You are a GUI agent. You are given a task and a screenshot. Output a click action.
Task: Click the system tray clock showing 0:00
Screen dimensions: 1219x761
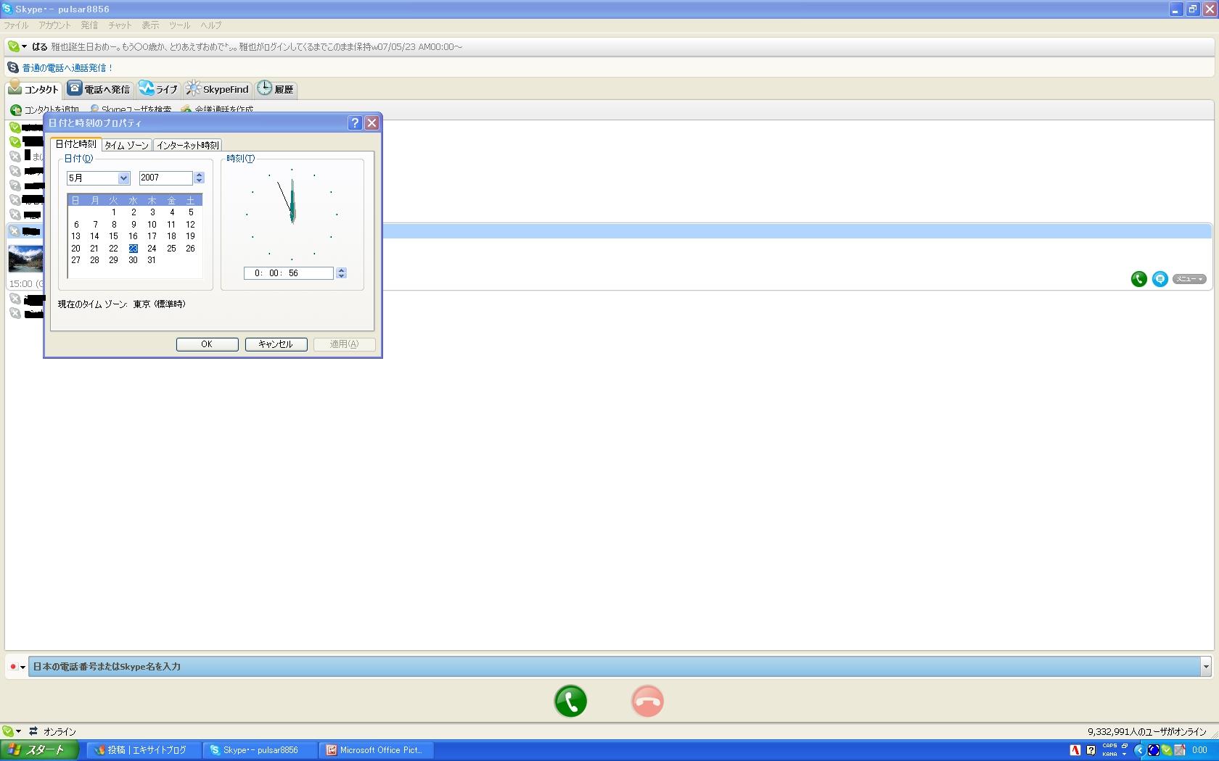click(1200, 750)
